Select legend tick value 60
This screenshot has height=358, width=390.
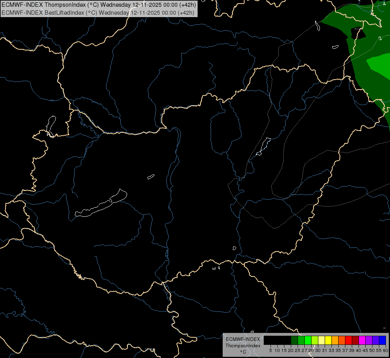386,350
